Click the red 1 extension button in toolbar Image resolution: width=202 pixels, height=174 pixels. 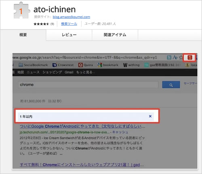click(x=189, y=57)
